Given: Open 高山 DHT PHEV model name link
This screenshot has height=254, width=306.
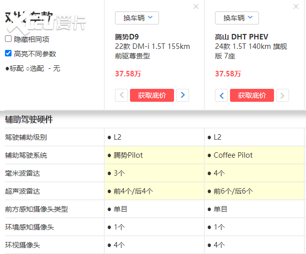Looking at the screenshot, I should click(x=241, y=37).
